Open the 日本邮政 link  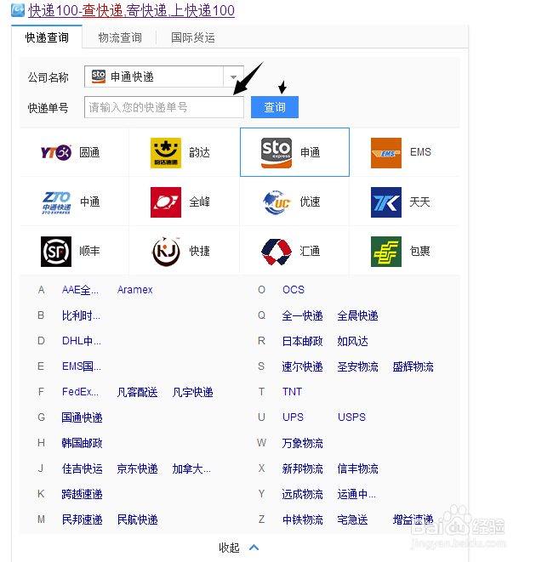click(302, 341)
